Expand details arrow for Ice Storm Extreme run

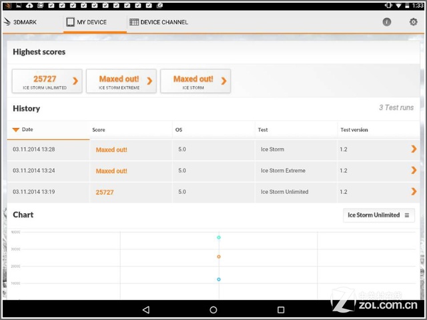(414, 170)
